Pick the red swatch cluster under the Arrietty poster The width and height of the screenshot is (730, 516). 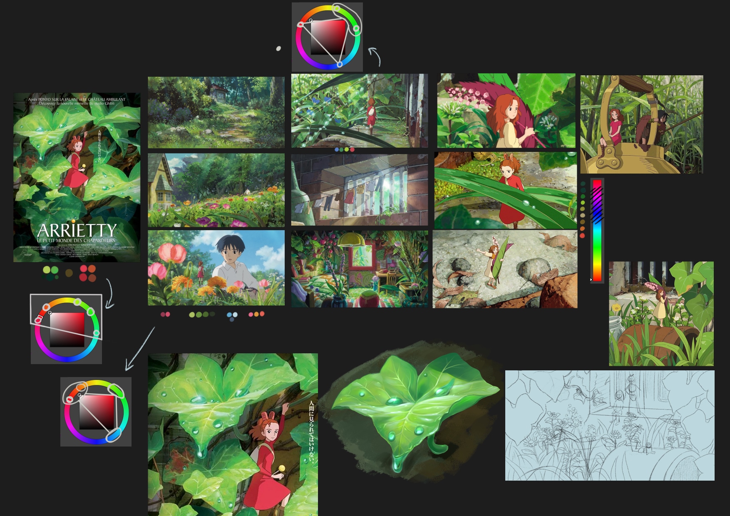88,273
